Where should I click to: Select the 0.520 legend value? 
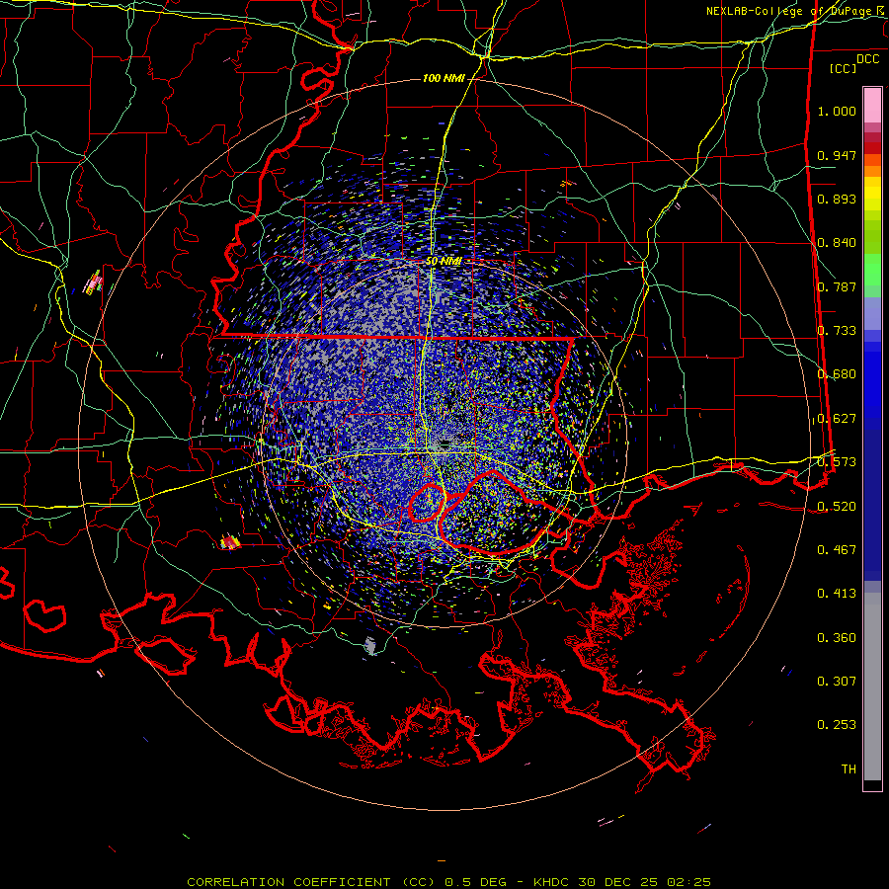[x=837, y=507]
